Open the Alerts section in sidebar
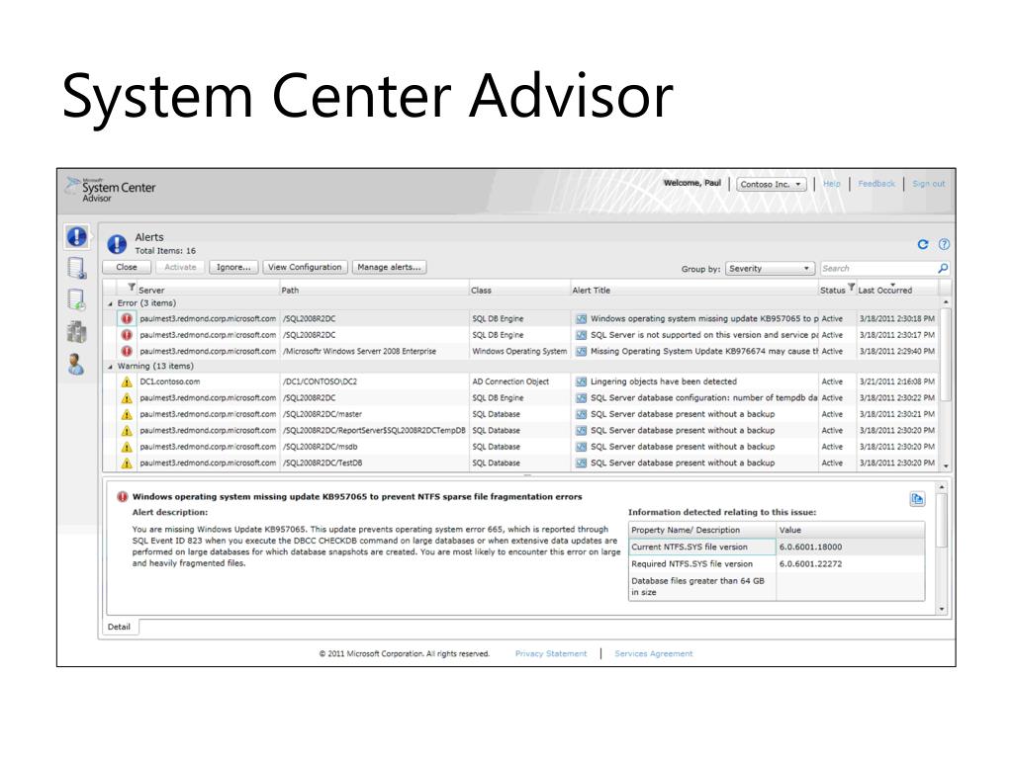This screenshot has width=1013, height=759. (x=76, y=236)
